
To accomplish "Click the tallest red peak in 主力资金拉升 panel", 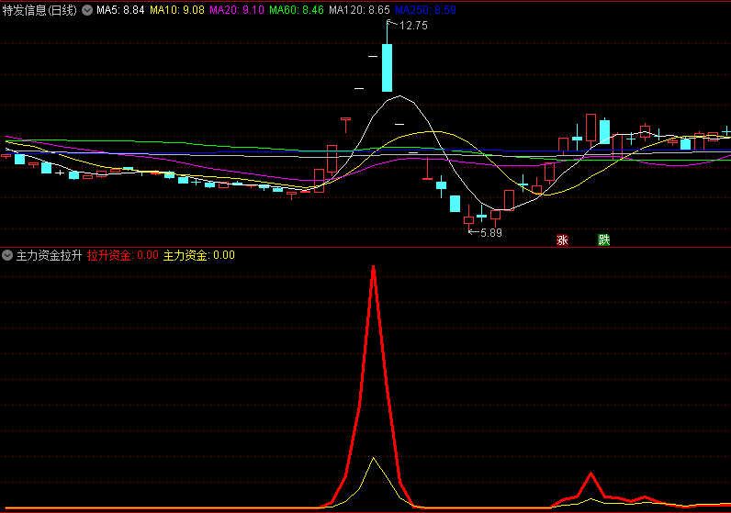I will pos(374,268).
